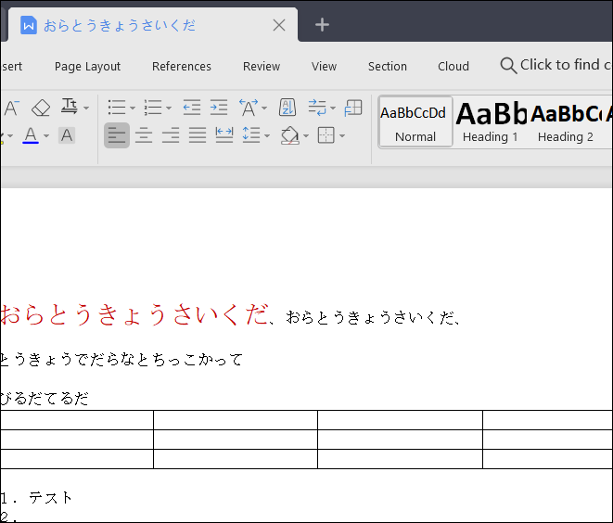Click the search magnifier icon

coord(508,65)
